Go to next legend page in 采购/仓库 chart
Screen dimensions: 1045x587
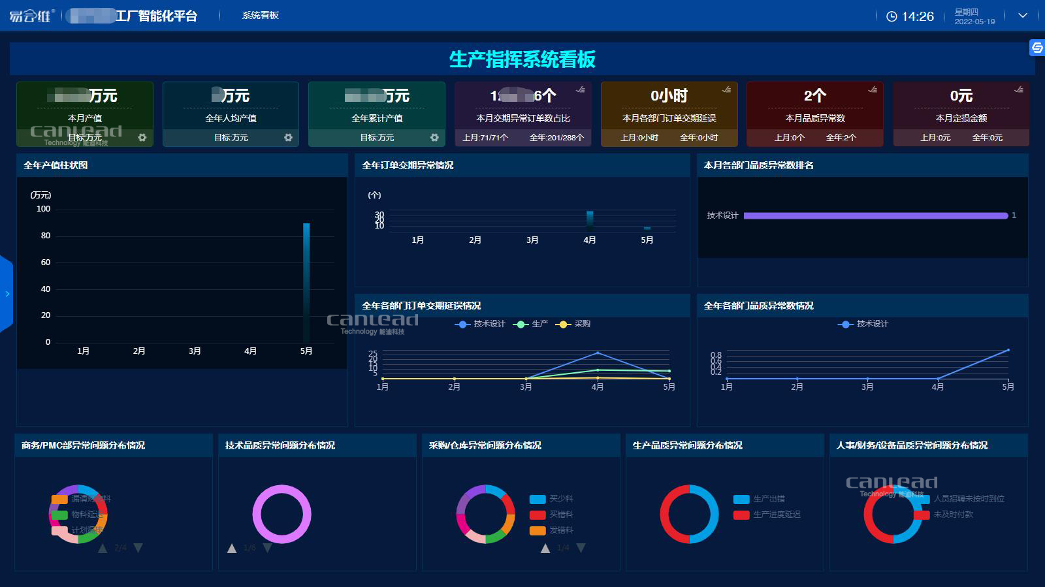pos(581,548)
